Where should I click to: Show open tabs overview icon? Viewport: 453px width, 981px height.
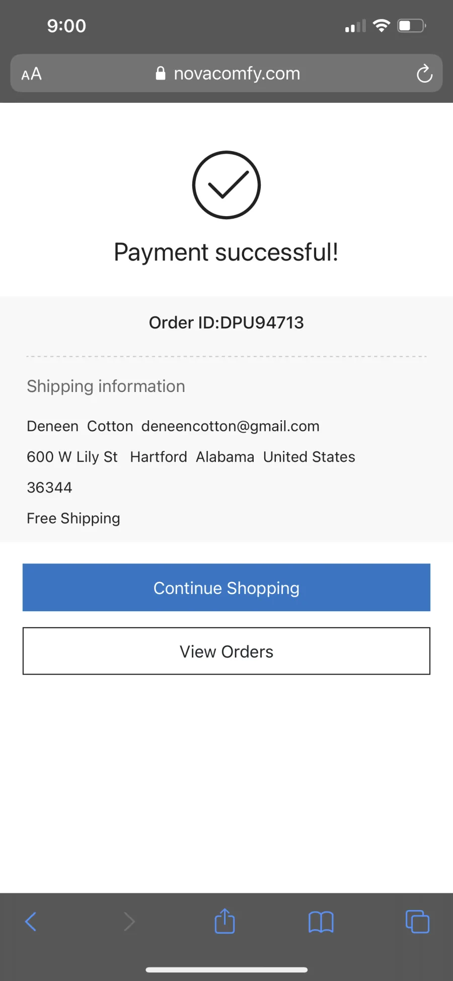tap(417, 922)
